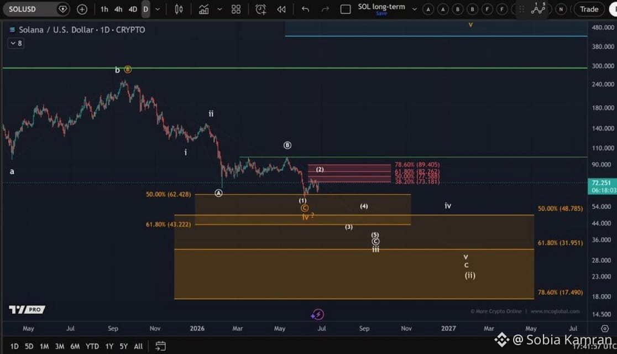Viewport: 617px width, 354px height.
Task: Expand the SOL long-term layout dropdown
Action: click(414, 9)
